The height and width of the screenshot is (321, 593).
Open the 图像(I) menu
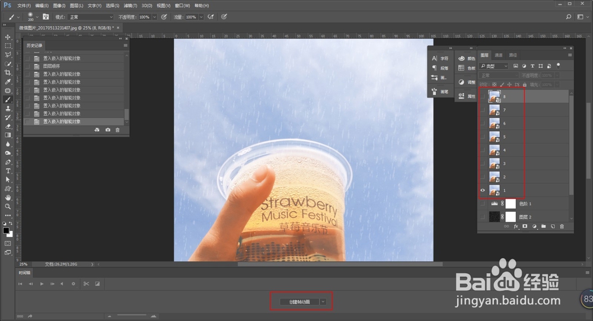coord(59,6)
